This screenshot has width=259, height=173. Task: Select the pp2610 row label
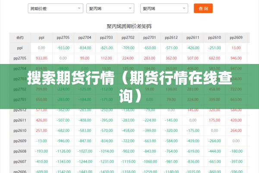(x=20, y=131)
